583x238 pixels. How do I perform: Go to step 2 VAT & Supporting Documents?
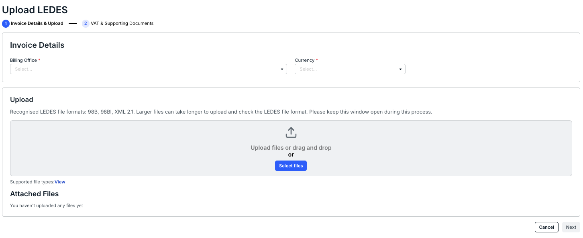[118, 23]
